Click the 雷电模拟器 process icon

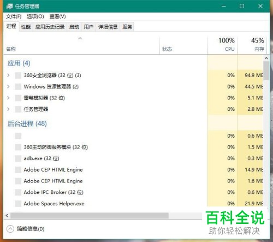[18, 98]
